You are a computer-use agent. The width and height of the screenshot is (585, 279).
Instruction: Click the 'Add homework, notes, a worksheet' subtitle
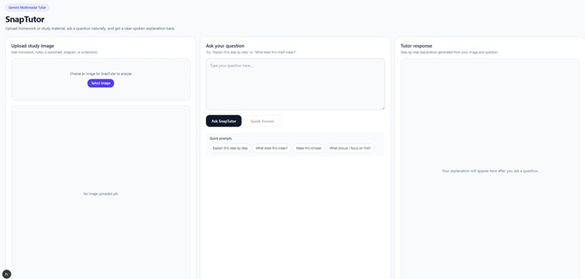(54, 52)
